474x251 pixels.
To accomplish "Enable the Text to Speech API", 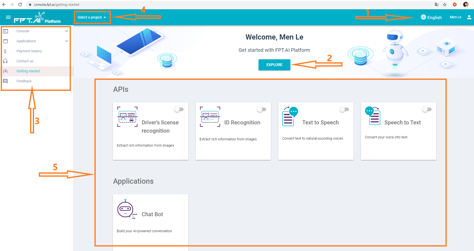I will click(x=344, y=109).
